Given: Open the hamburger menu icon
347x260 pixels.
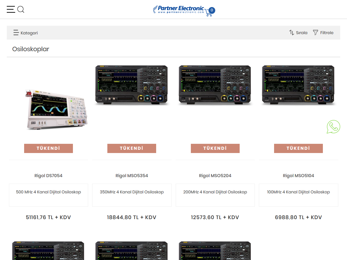Looking at the screenshot, I should coord(11,9).
